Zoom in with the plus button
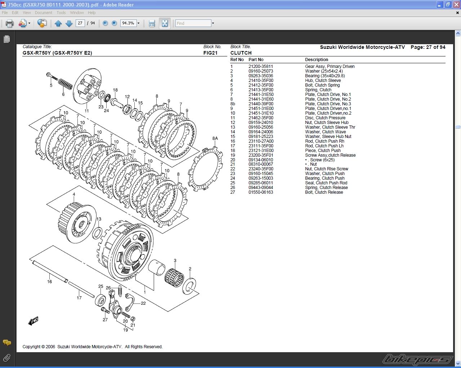The height and width of the screenshot is (368, 461). (x=115, y=23)
